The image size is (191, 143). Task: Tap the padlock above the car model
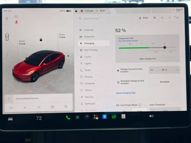[x=41, y=39]
